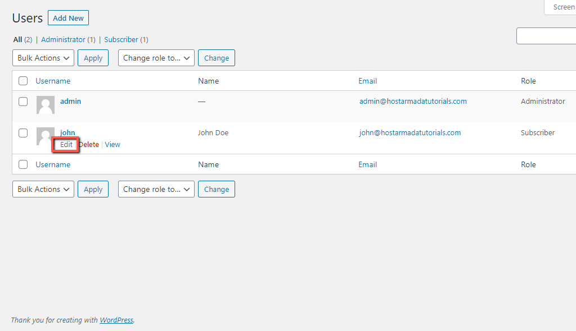
Task: Sort by Username in header row
Action: pos(53,81)
